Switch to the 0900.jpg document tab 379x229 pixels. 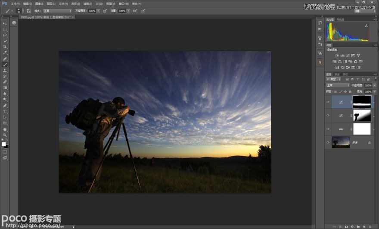(46, 17)
